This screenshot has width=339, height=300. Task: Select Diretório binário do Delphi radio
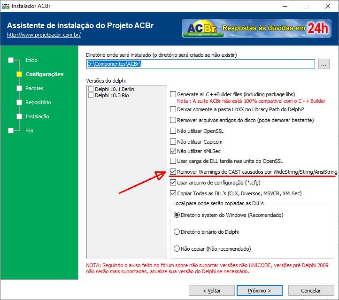pyautogui.click(x=177, y=232)
